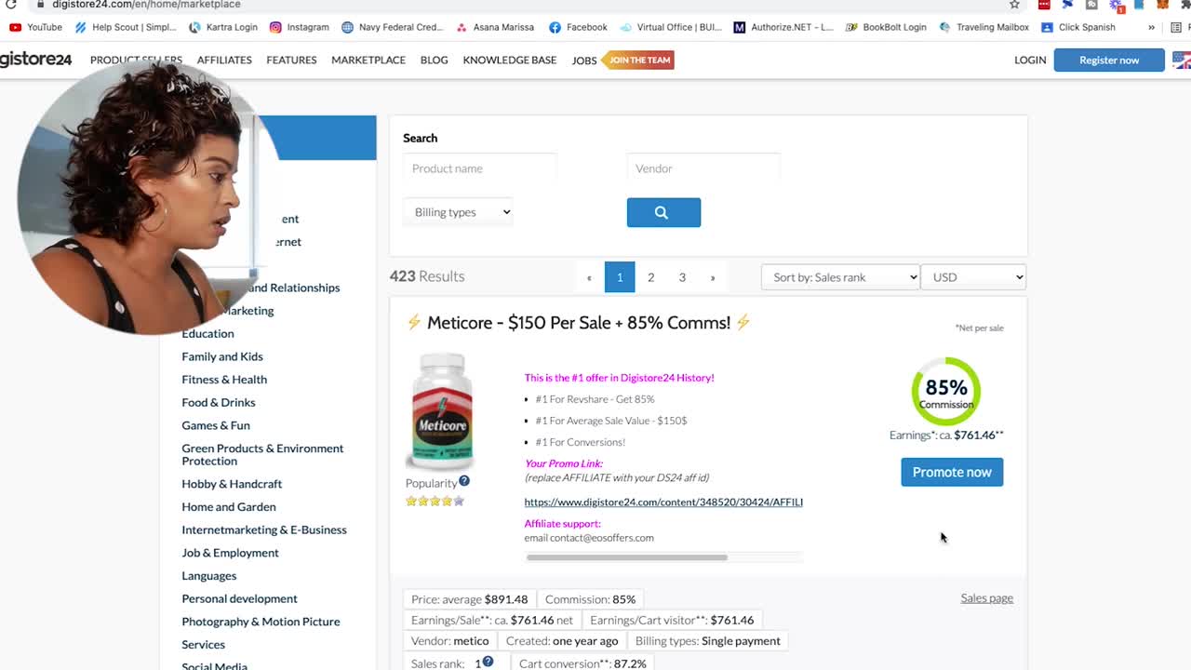Image resolution: width=1191 pixels, height=670 pixels.
Task: Select the Education category
Action: (207, 333)
